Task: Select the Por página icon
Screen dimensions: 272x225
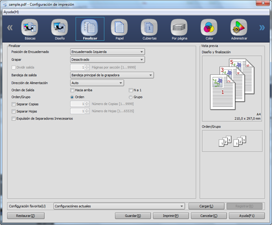Action: (179, 27)
